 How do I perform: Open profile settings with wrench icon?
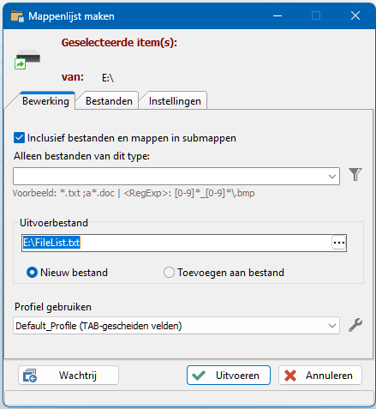(355, 325)
